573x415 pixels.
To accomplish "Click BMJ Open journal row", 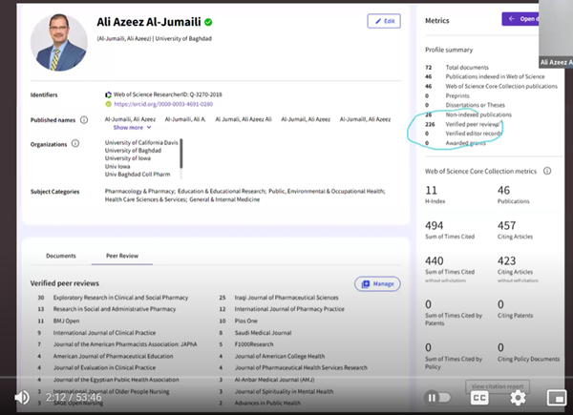I will tap(66, 321).
